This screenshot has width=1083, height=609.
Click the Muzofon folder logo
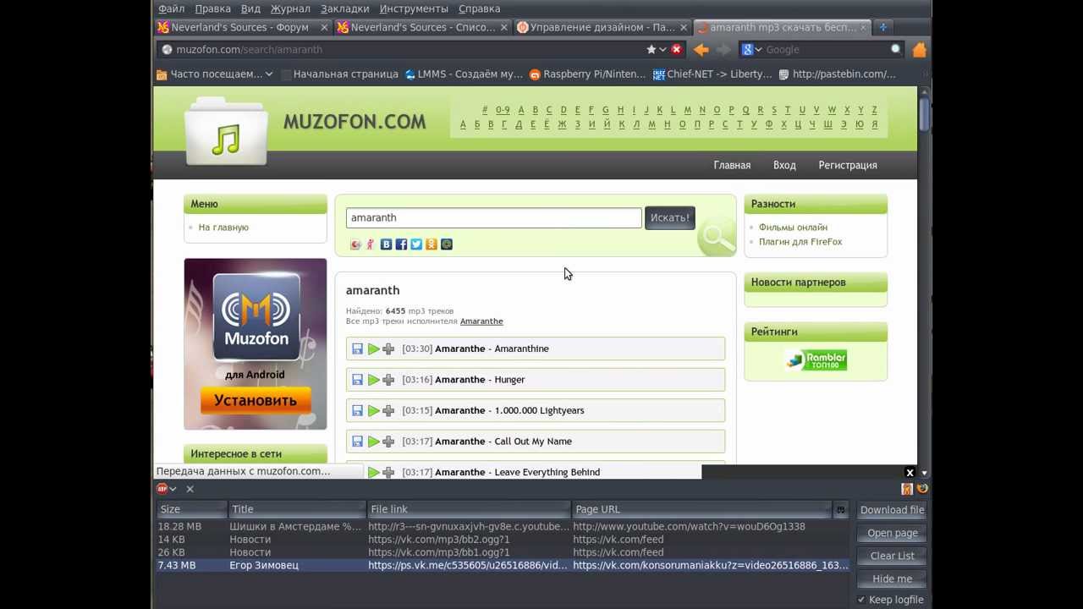226,131
